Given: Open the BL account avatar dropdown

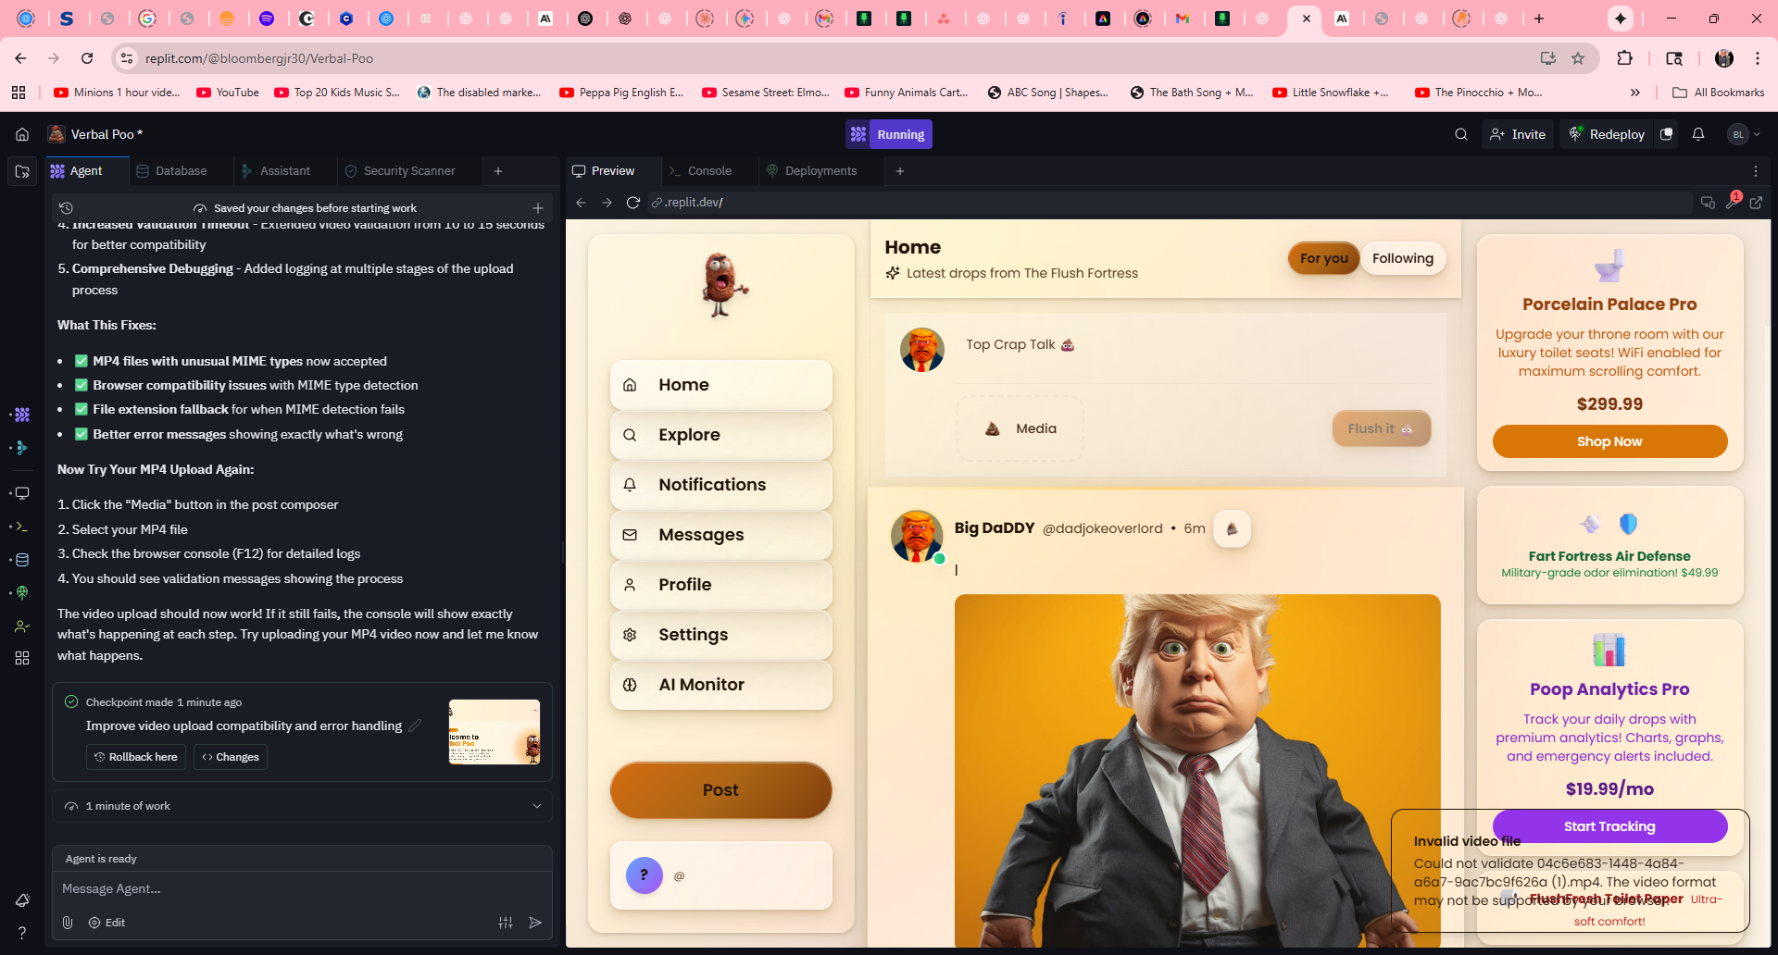Looking at the screenshot, I should (x=1744, y=134).
